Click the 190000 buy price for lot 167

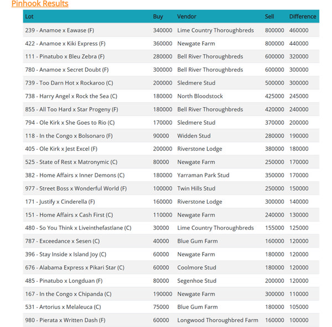point(163,294)
